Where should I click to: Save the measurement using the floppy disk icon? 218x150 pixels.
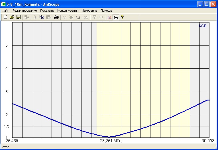(x=18, y=17)
